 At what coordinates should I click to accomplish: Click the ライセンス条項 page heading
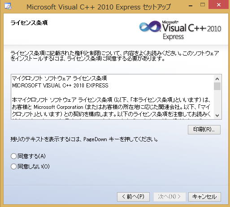[29, 23]
